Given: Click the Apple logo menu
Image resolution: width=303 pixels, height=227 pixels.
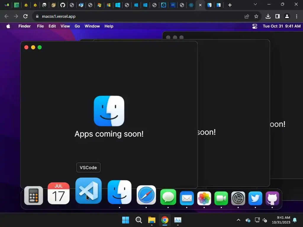Looking at the screenshot, I should (8, 26).
